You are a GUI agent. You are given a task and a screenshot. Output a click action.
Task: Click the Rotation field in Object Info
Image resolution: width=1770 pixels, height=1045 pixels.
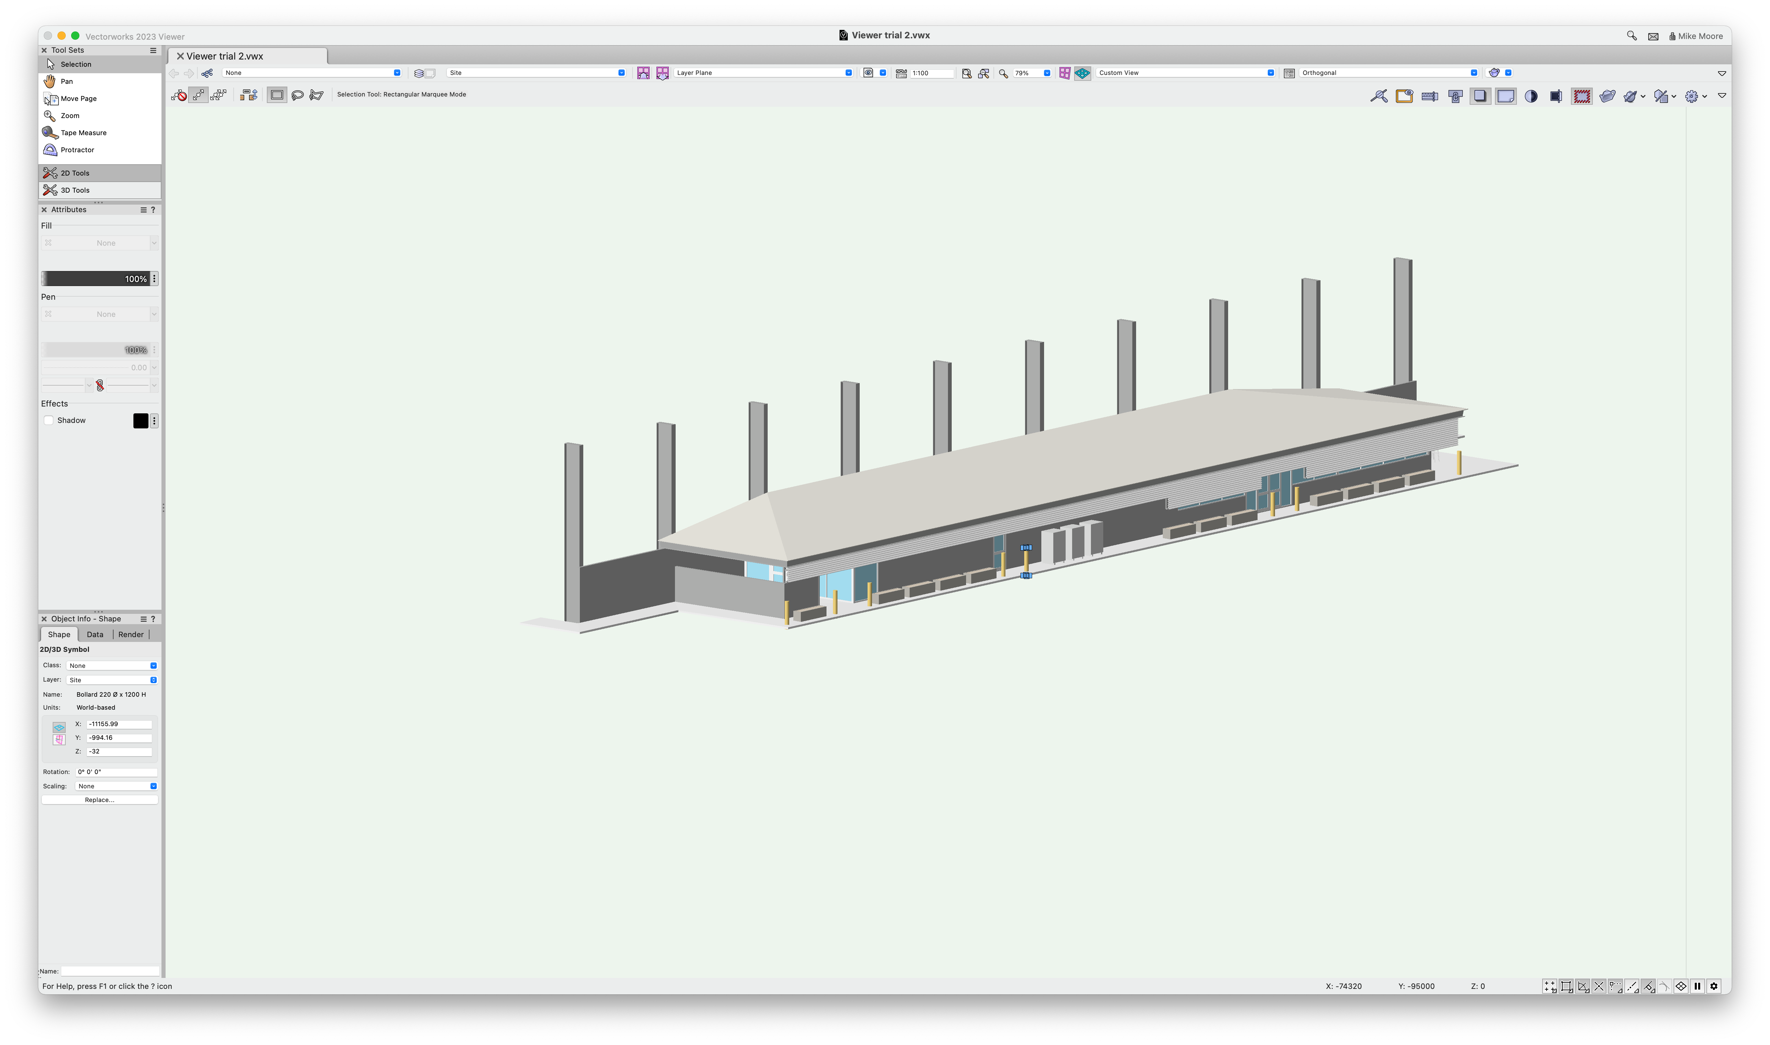click(x=116, y=773)
